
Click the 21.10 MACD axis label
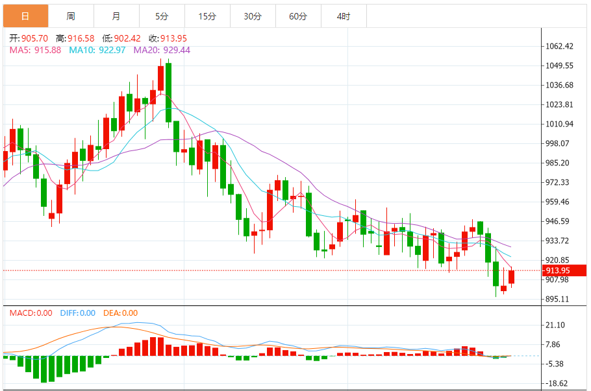(555, 325)
